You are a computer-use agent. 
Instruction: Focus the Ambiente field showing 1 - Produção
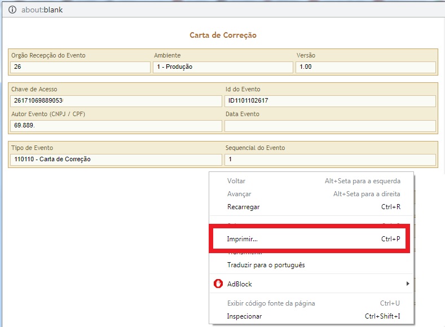223,67
